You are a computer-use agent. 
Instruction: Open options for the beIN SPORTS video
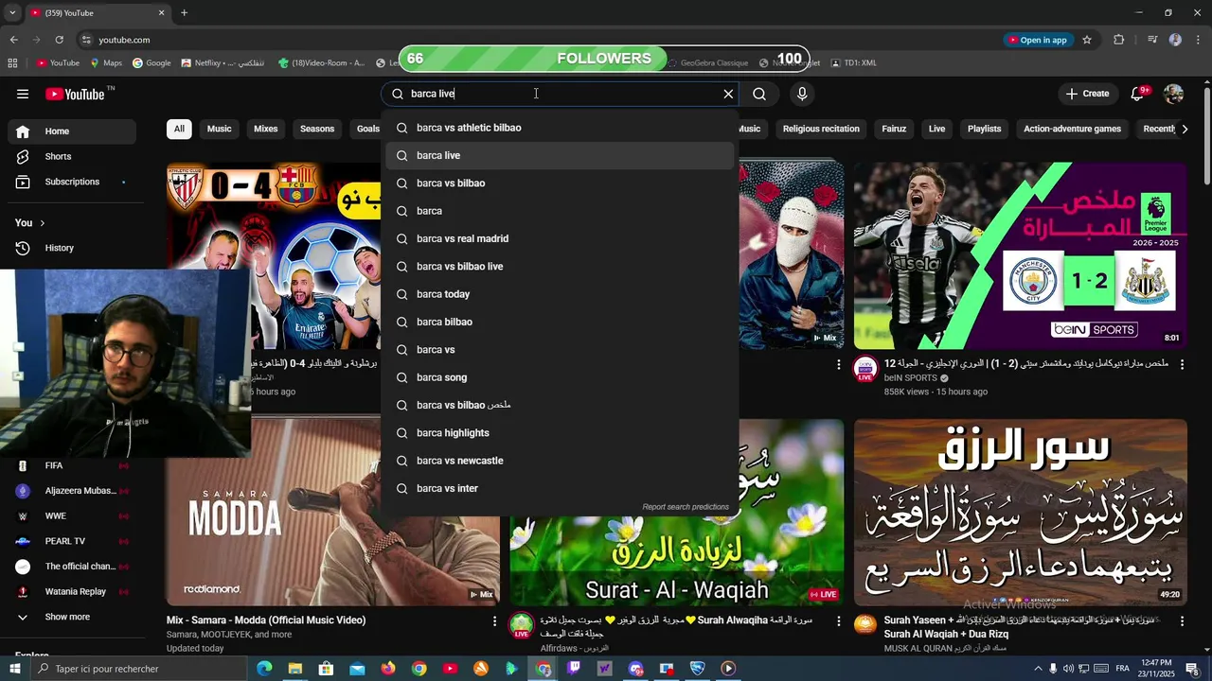pyautogui.click(x=1181, y=364)
